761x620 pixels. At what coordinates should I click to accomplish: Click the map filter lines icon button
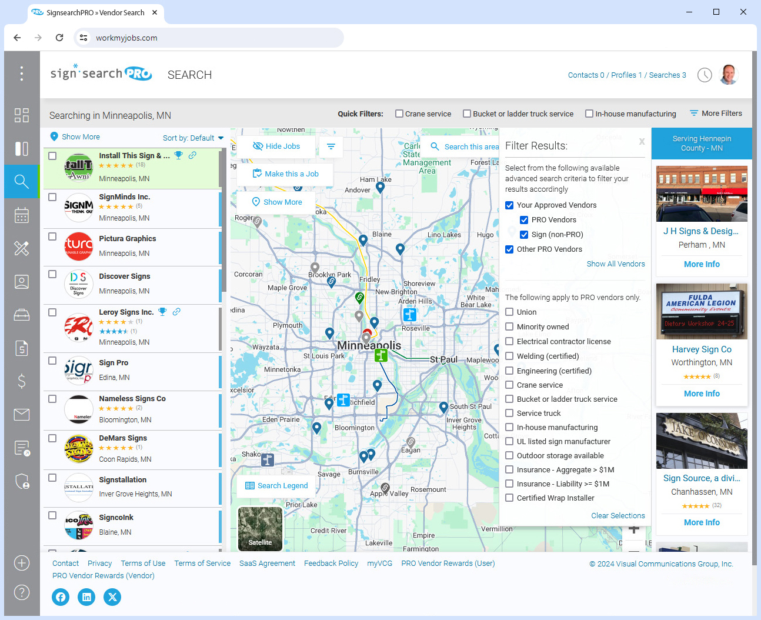(x=331, y=146)
